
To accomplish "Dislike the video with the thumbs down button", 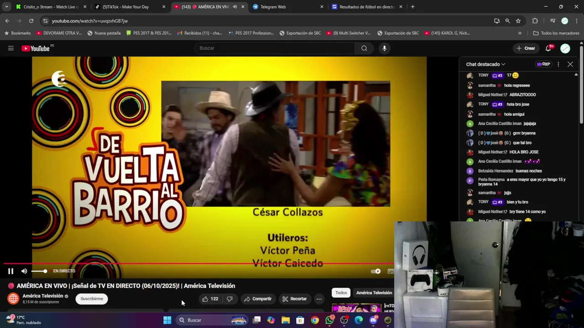I will (229, 299).
